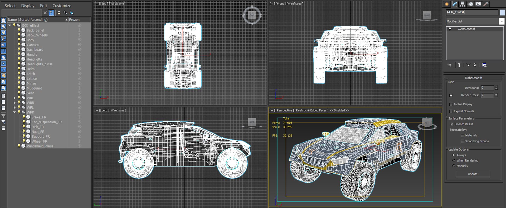Viewport: 506px width, 208px height.
Task: Click the Front viewport label
Action: click(280, 4)
